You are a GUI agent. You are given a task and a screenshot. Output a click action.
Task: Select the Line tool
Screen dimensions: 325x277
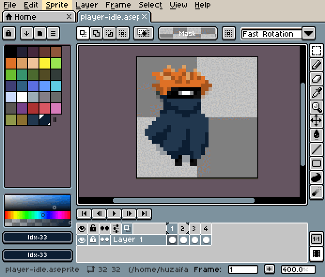[317, 149]
